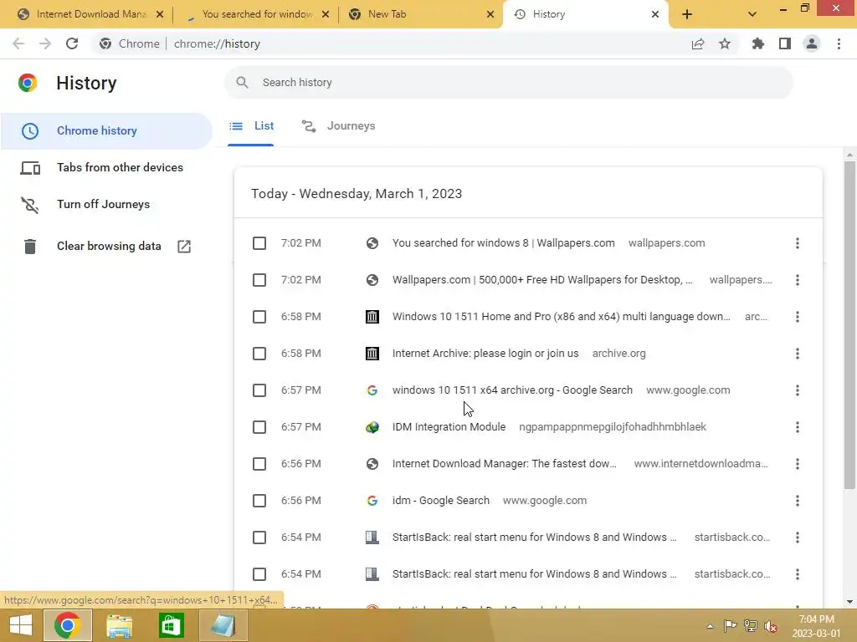Open actions menu for 'Internet Download Manager: The fastest' row
This screenshot has height=642, width=857.
click(798, 464)
